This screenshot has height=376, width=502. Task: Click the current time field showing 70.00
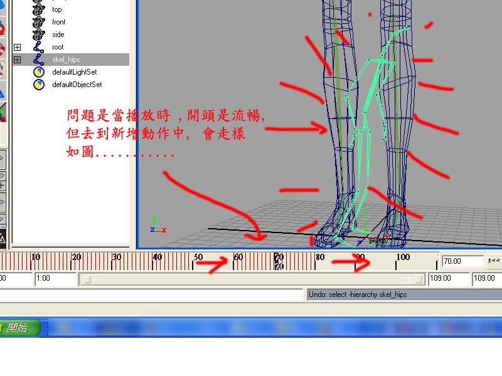click(462, 261)
